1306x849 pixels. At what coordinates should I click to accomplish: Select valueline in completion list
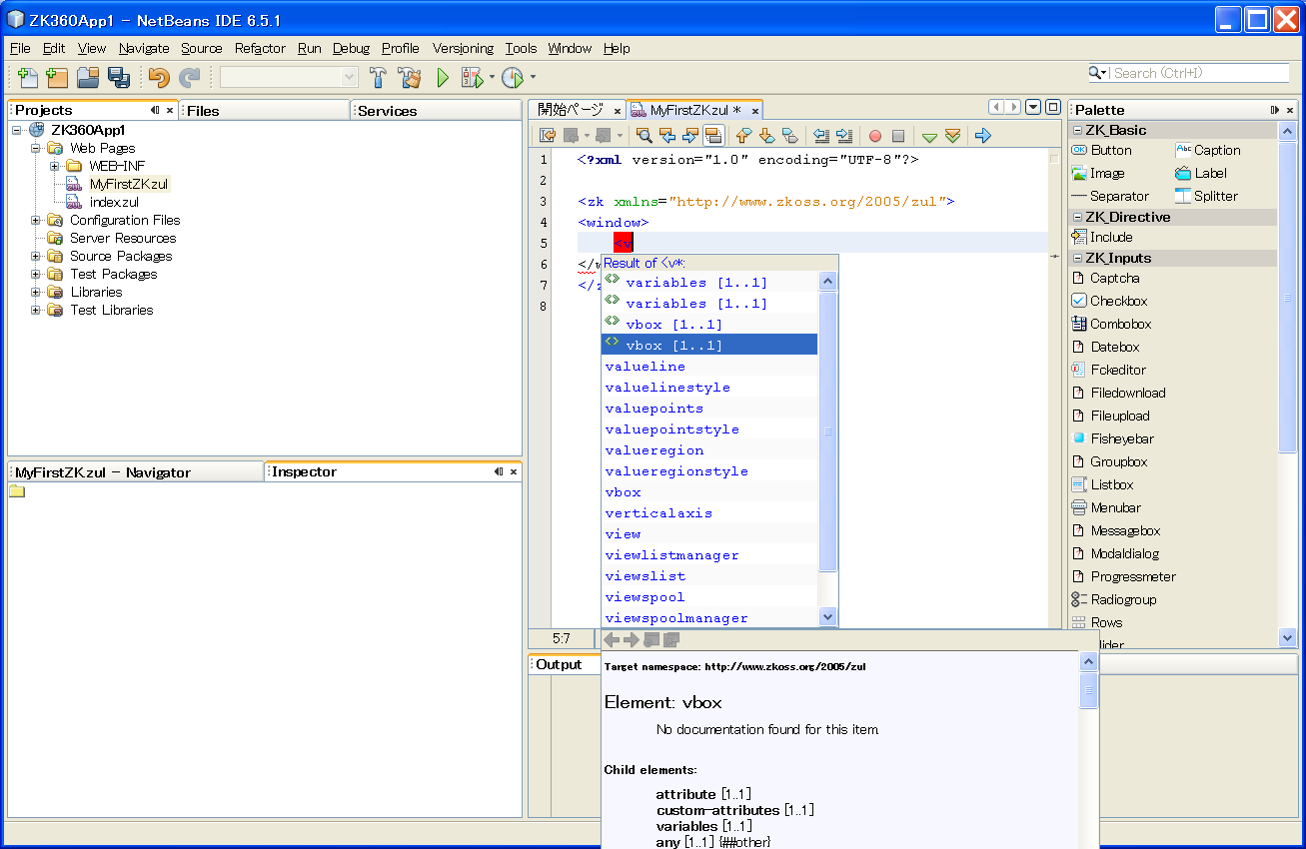(709, 367)
